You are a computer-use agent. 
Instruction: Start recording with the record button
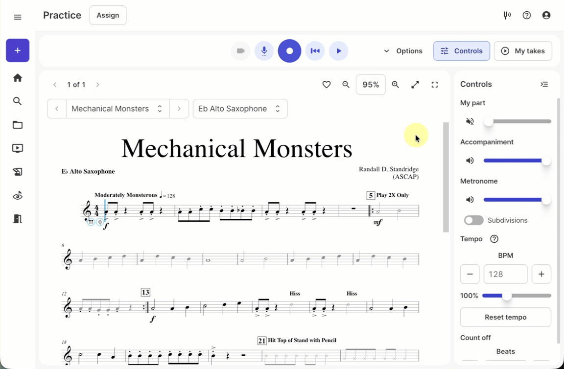coord(289,51)
